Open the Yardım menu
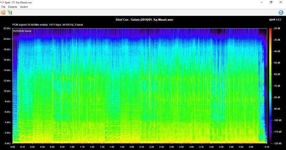 (x=24, y=7)
